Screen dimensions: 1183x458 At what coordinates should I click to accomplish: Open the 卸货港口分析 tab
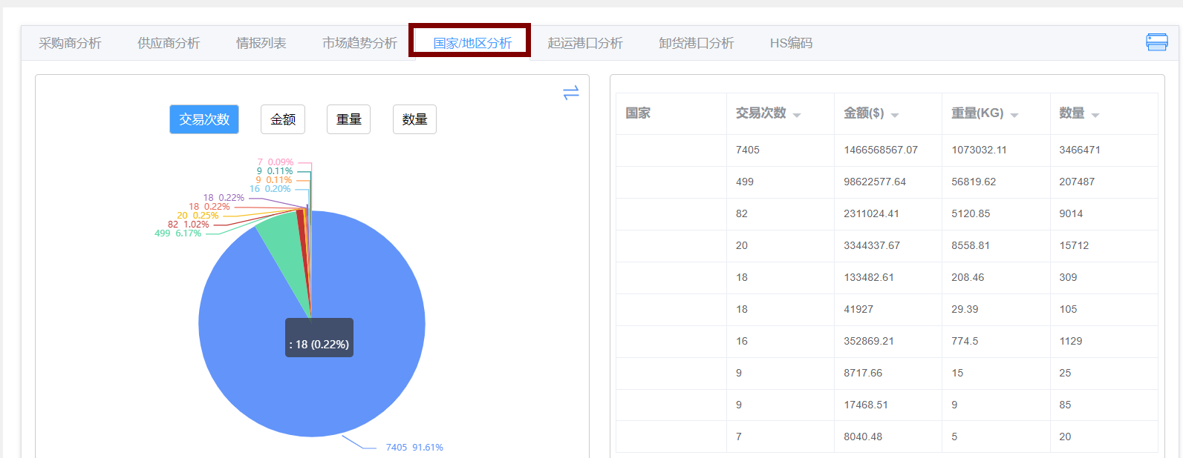696,43
